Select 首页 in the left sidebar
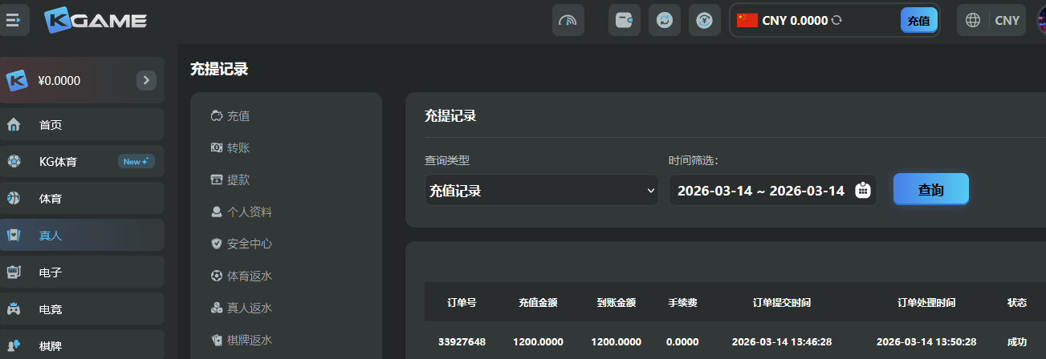Viewport: 1046px width, 359px height. click(51, 125)
